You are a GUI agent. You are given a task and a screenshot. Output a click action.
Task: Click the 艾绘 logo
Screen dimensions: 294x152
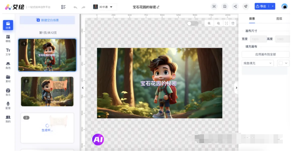(15, 7)
